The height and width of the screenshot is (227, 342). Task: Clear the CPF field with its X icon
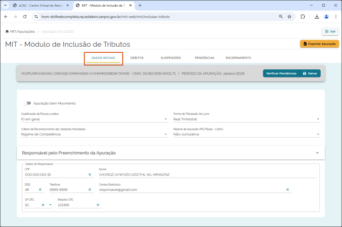coord(90,175)
